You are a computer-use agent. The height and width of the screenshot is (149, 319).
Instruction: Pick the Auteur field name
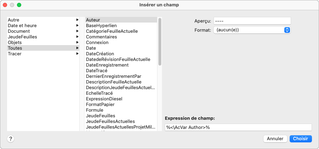tap(94, 20)
